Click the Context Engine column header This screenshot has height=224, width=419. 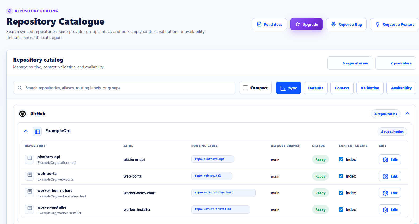click(353, 146)
